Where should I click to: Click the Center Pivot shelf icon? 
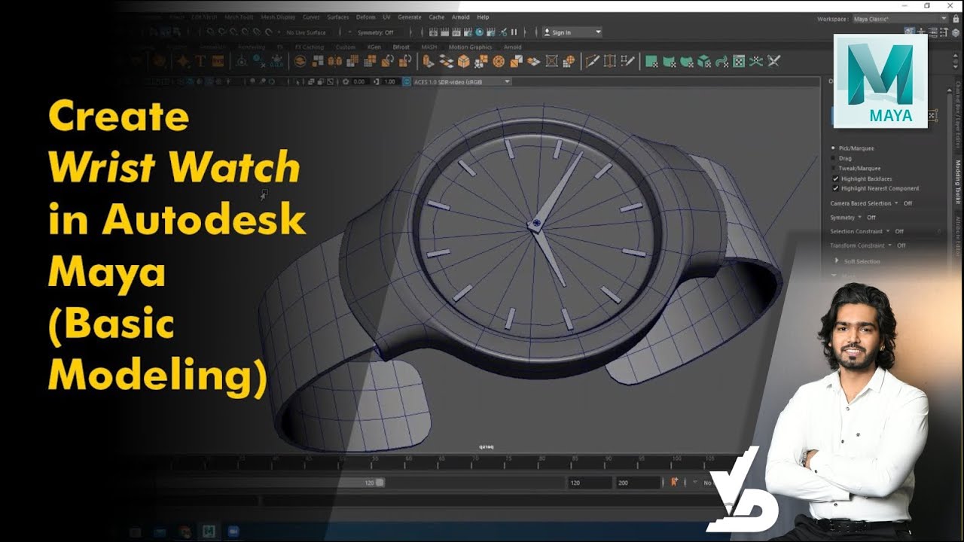pos(242,61)
